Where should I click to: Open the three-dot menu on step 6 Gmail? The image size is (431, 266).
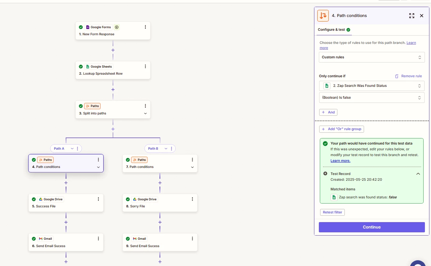click(x=98, y=238)
